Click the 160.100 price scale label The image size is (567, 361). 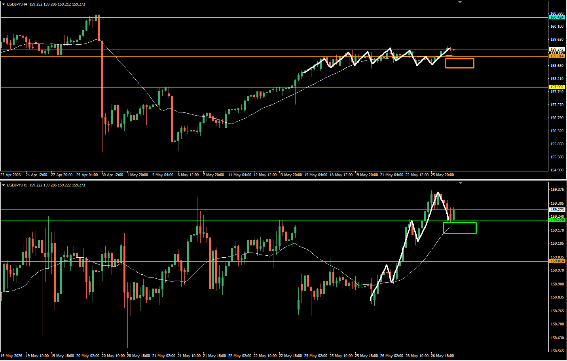(557, 27)
